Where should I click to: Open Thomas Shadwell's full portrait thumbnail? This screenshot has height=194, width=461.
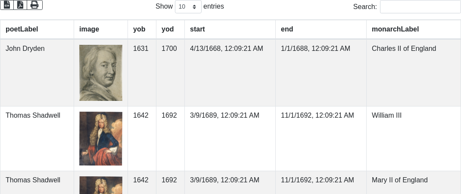click(x=101, y=138)
